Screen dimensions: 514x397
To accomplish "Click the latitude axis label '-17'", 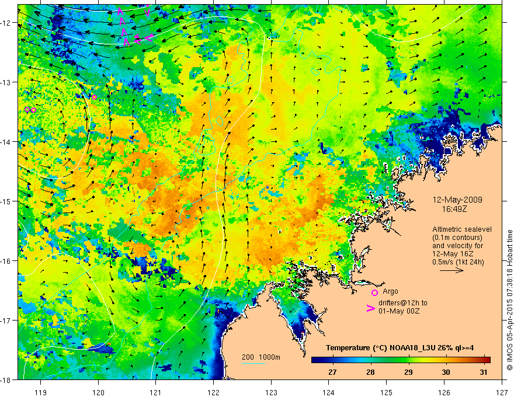I will pos(6,320).
